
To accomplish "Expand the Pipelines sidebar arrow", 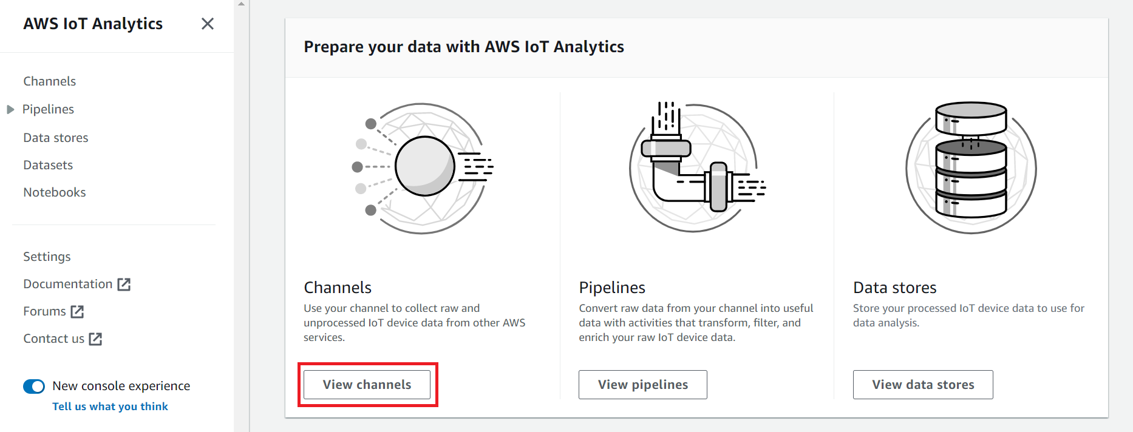I will [x=10, y=109].
